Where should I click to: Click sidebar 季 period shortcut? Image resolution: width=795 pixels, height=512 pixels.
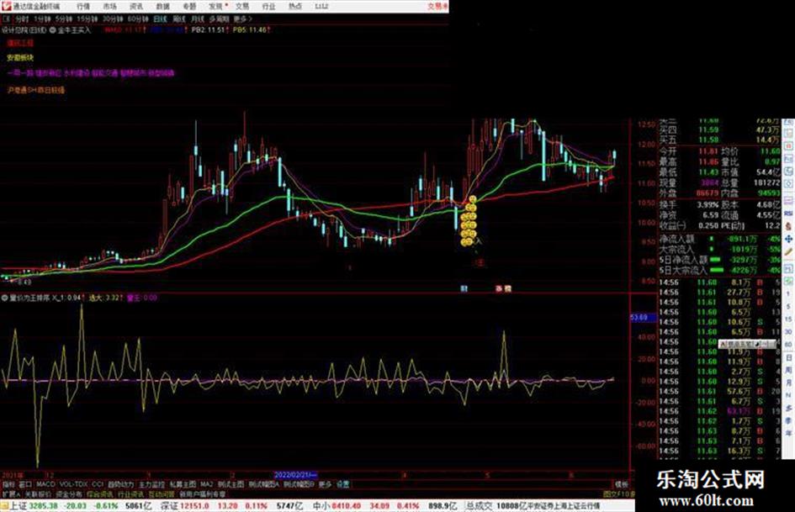pos(789,420)
